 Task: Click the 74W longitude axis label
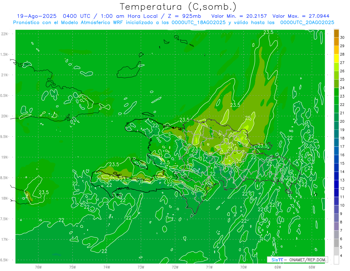pos(107,267)
